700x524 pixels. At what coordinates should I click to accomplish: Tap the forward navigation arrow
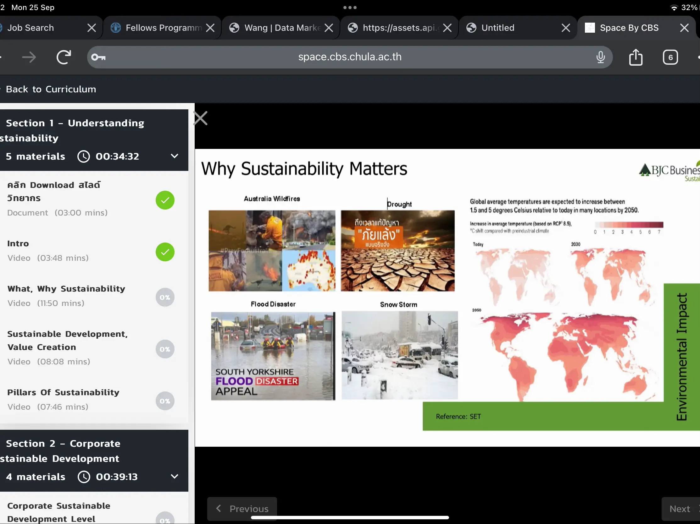coord(29,57)
